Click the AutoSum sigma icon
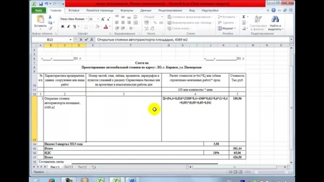 243,17
